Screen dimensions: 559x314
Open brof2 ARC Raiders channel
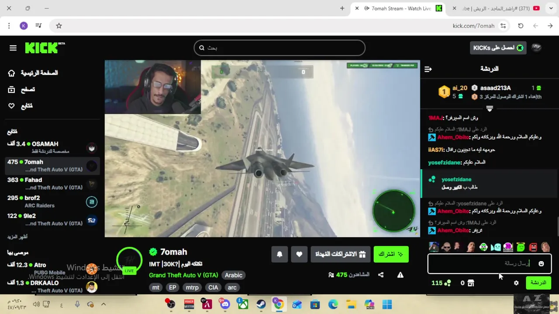tap(52, 201)
